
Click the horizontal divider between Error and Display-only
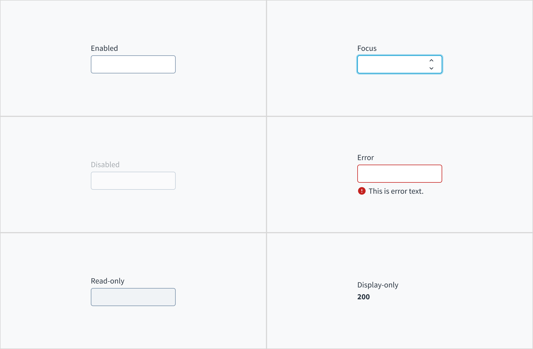[399, 233]
